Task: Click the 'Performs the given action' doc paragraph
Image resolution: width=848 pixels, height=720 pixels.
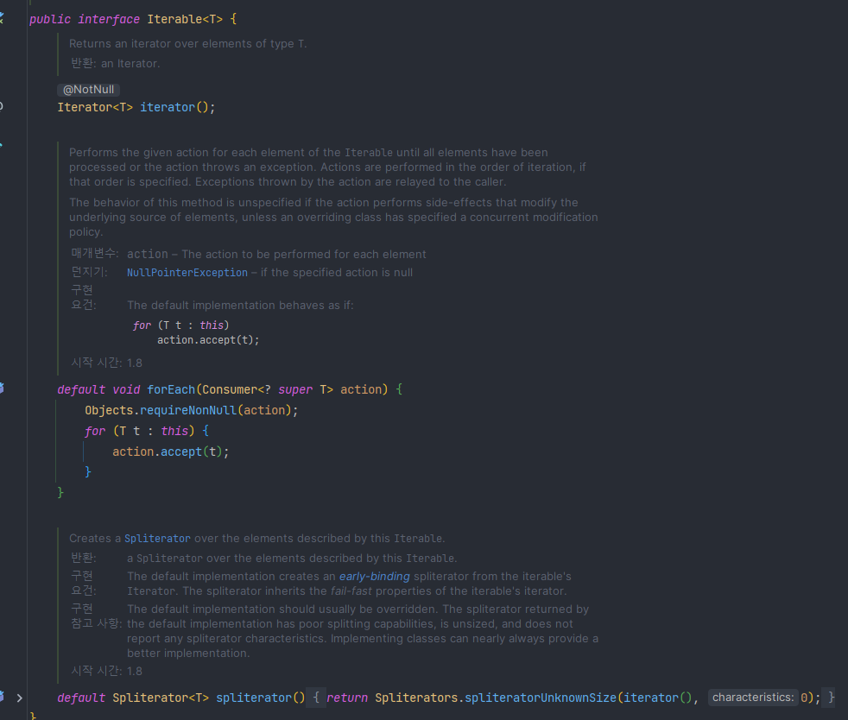Action: click(328, 167)
